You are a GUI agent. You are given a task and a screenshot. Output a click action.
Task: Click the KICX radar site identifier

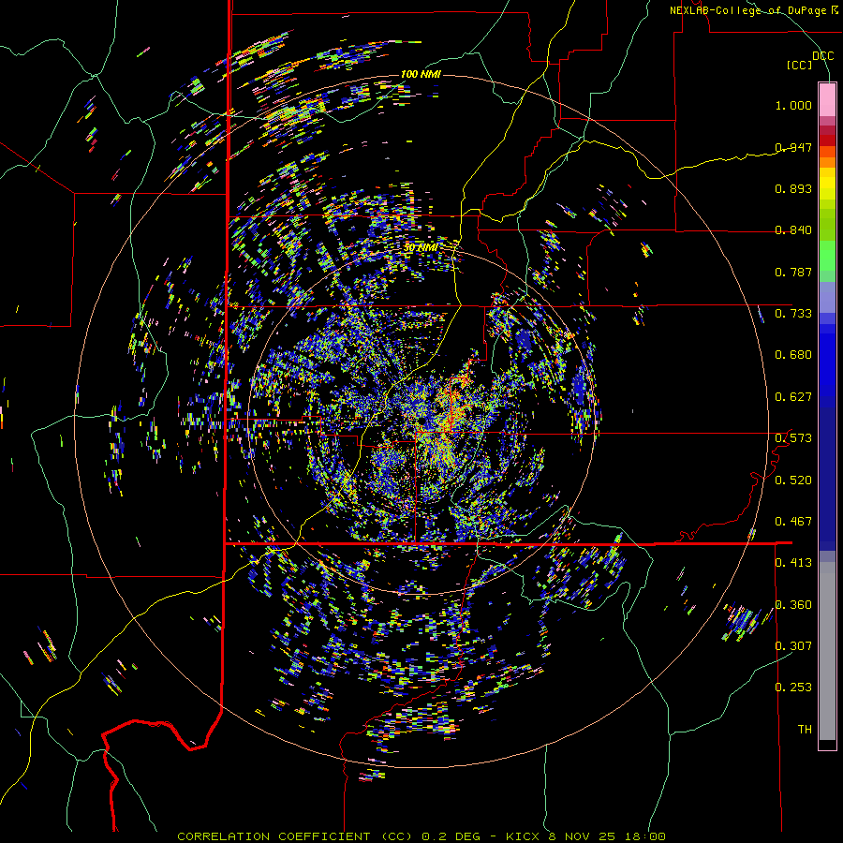522,836
